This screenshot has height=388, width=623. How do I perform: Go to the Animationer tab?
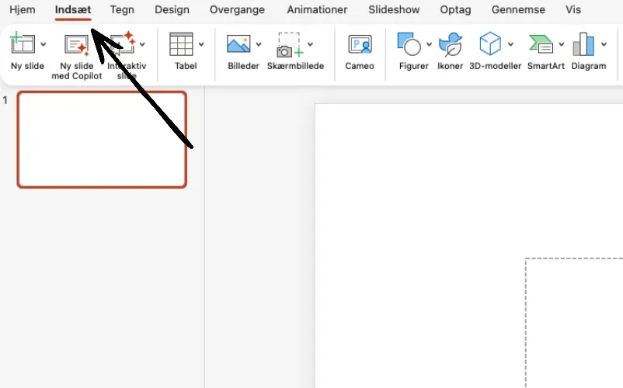pyautogui.click(x=317, y=9)
